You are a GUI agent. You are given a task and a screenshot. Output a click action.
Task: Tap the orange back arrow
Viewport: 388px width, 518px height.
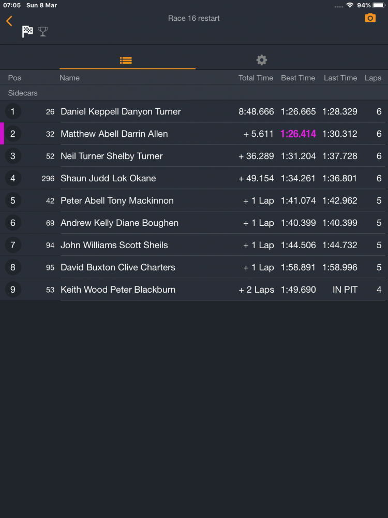9,21
